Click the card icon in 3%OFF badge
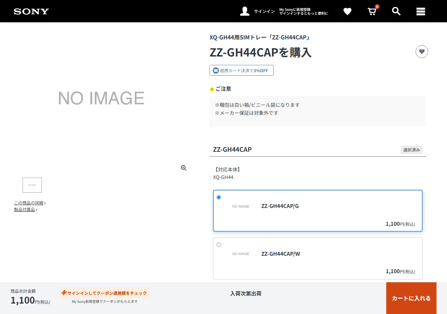The image size is (447, 314). [216, 70]
